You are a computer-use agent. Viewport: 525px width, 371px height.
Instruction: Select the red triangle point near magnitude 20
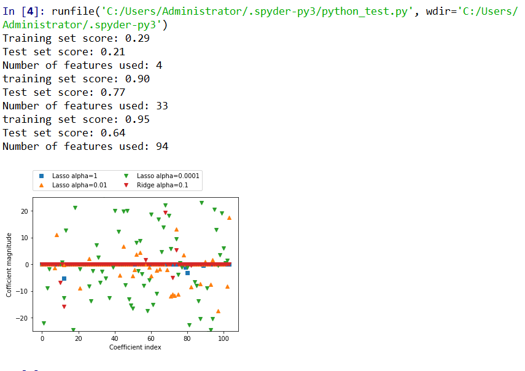165,213
